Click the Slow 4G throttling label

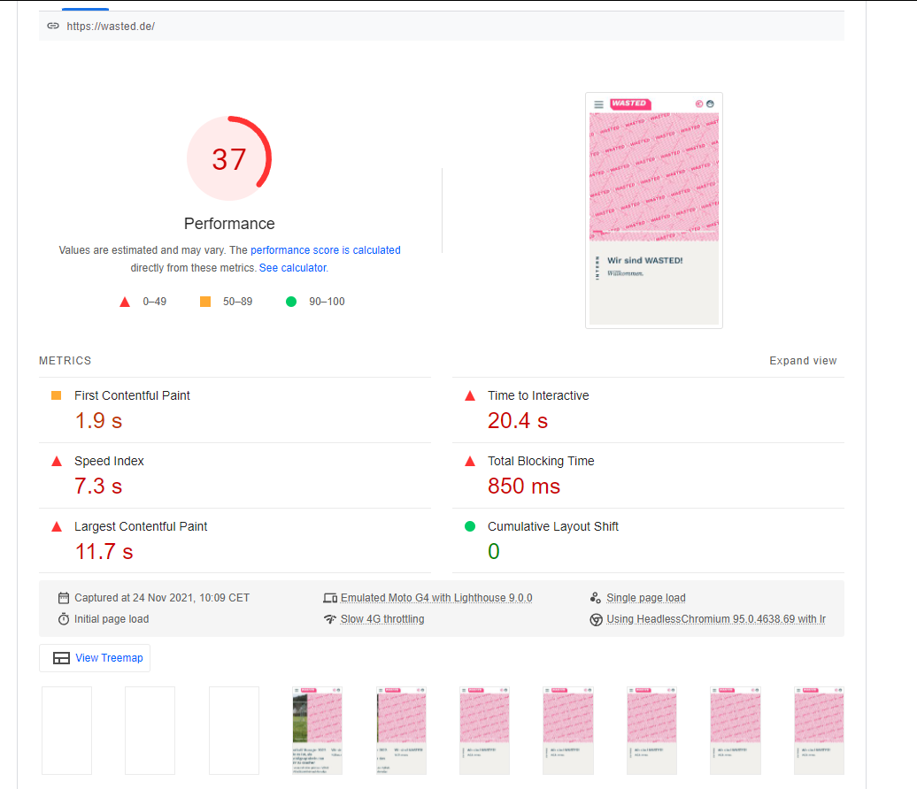[x=382, y=619]
